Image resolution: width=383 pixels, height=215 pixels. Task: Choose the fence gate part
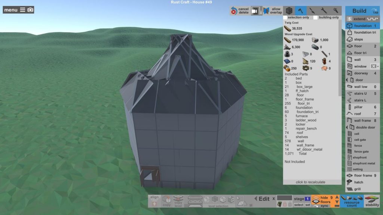pyautogui.click(x=362, y=152)
